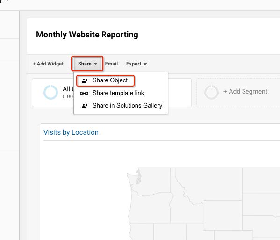This screenshot has width=280, height=240.
Task: Open the Visits by Location widget title
Action: click(71, 132)
